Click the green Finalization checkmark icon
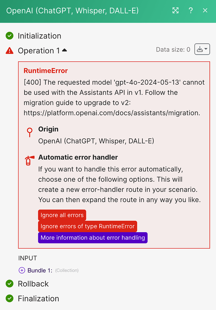Image resolution: width=216 pixels, height=310 pixels. click(x=10, y=299)
